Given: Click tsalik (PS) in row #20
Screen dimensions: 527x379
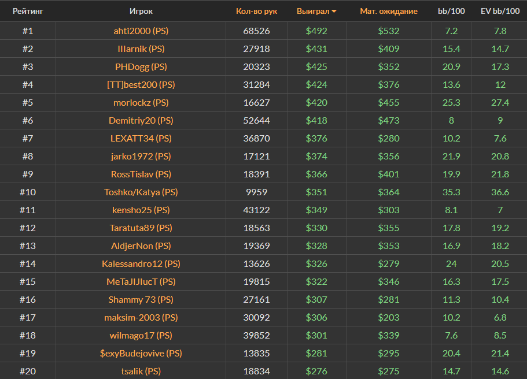Looking at the screenshot, I should [x=141, y=371].
